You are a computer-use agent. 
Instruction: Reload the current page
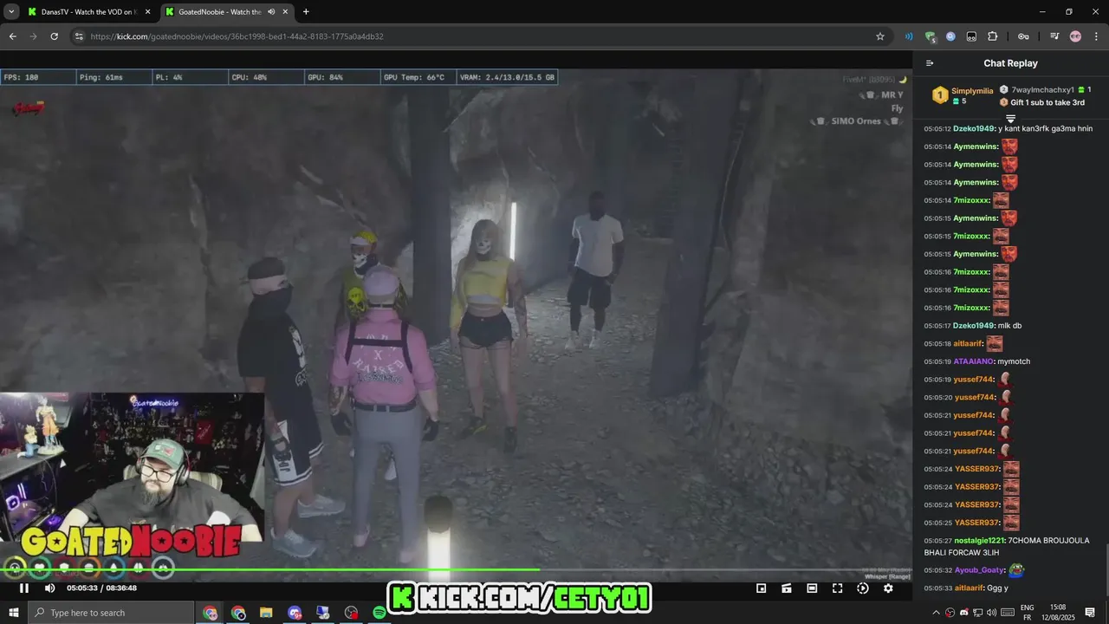tap(54, 36)
